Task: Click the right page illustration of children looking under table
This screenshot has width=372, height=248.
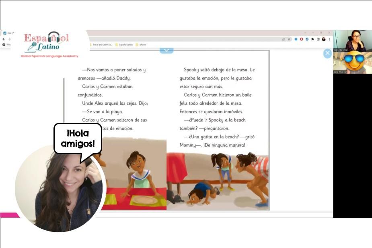Action: coord(218,181)
